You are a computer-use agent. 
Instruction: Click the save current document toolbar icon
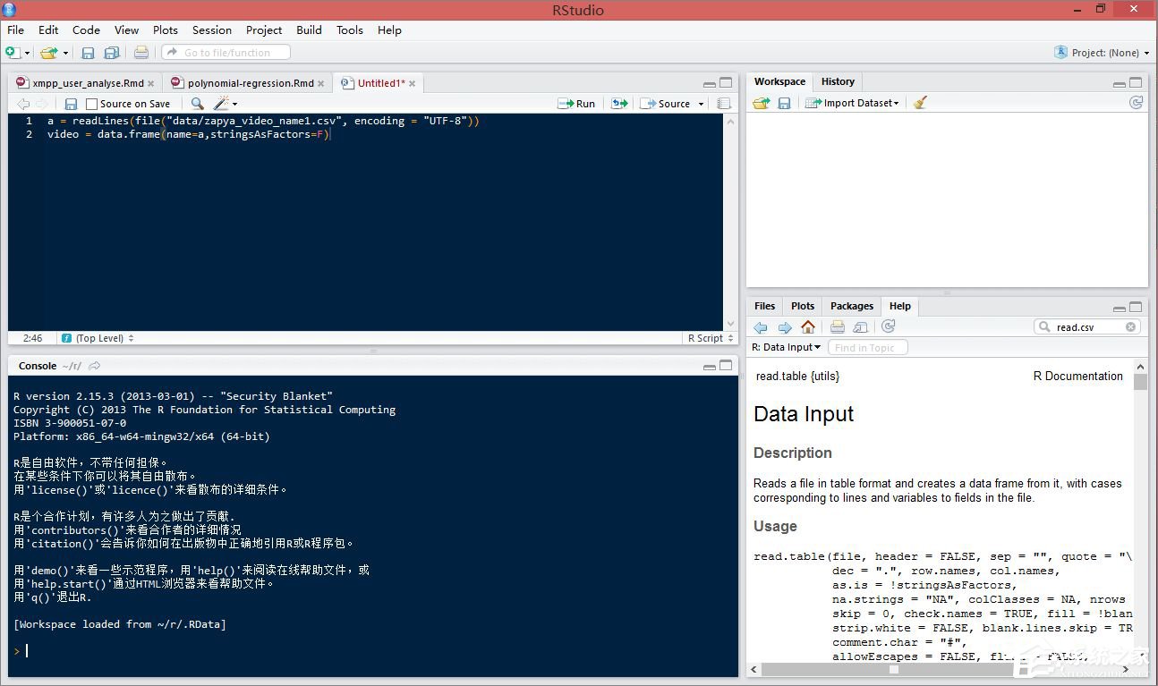(x=88, y=53)
